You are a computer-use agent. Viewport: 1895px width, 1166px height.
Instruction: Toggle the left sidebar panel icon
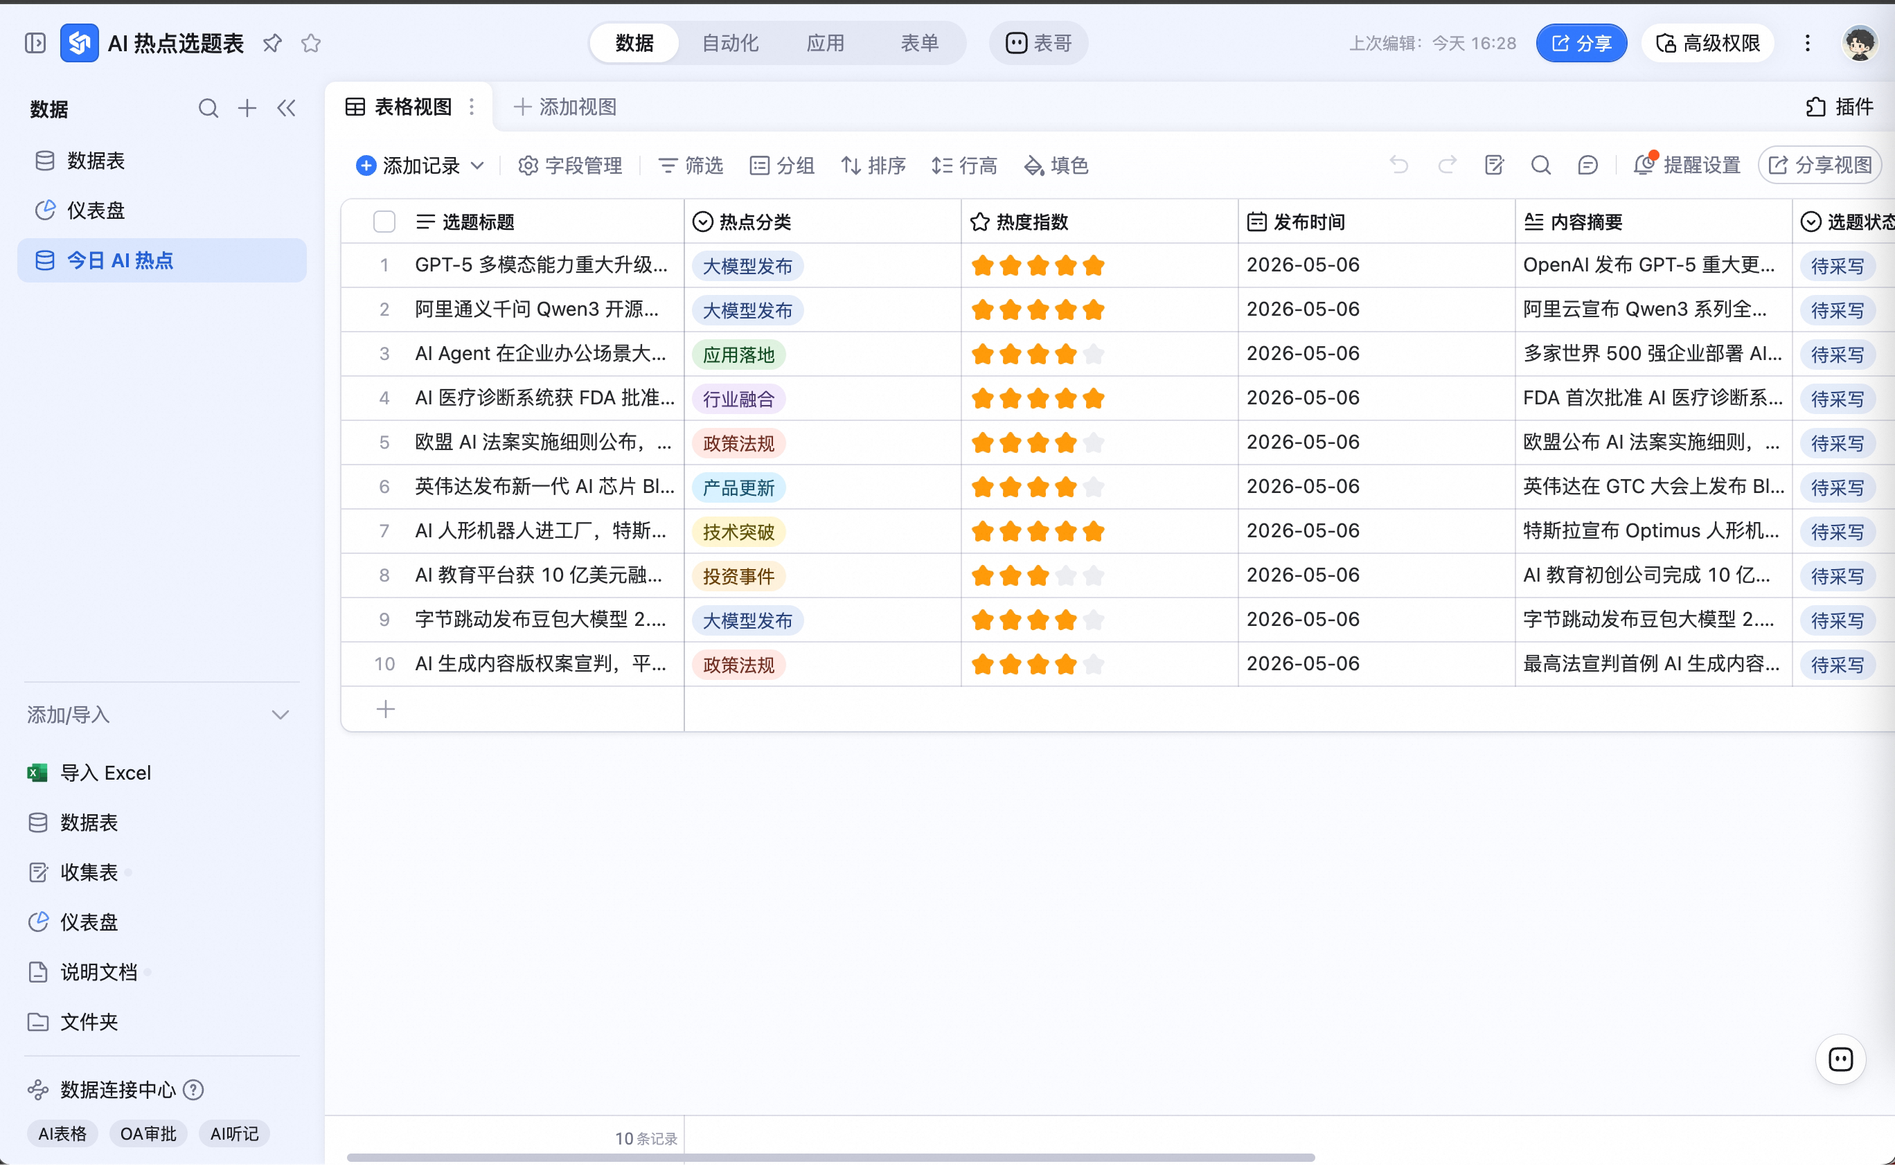[35, 43]
